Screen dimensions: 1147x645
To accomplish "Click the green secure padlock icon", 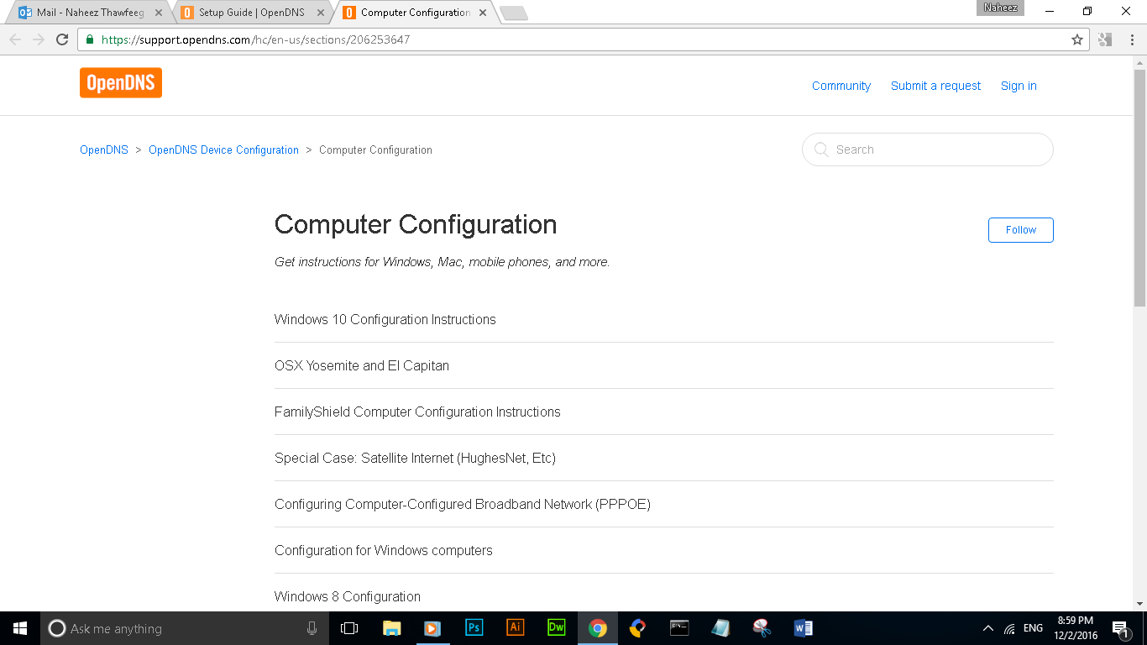I will click(90, 39).
